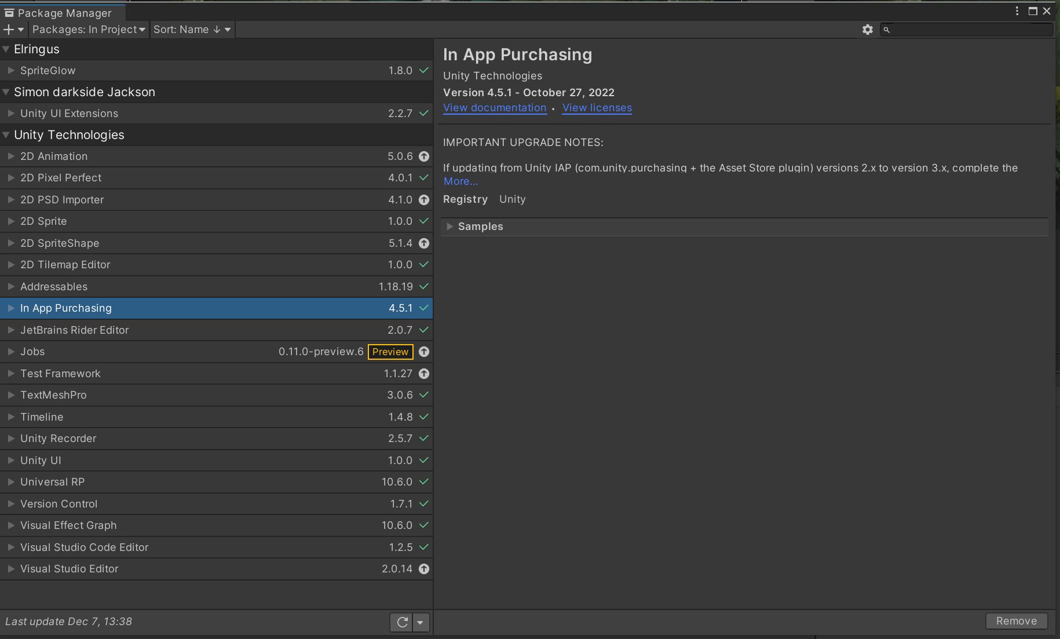Collapse the Unity Technologies group

(6, 135)
